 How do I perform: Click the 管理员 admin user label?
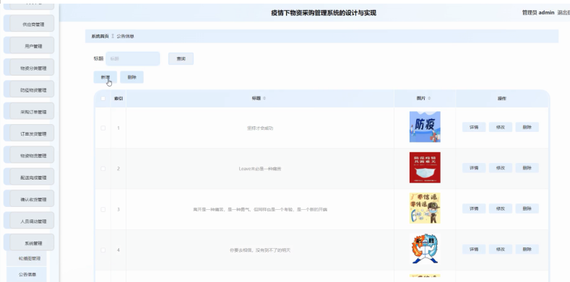tap(538, 13)
